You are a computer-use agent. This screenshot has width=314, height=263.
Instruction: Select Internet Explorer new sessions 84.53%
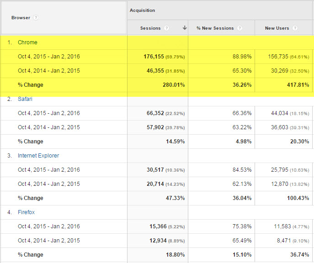(x=242, y=170)
